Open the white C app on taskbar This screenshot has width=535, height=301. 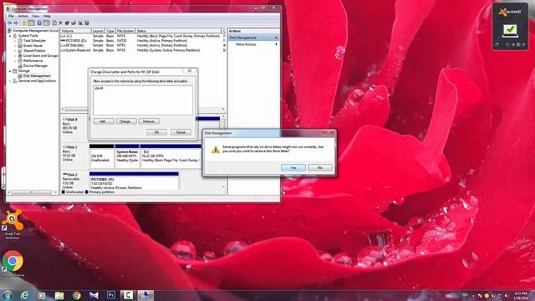point(128,295)
